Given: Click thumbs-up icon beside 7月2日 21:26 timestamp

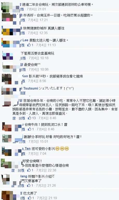Looking at the screenshot, I should point(29,185).
